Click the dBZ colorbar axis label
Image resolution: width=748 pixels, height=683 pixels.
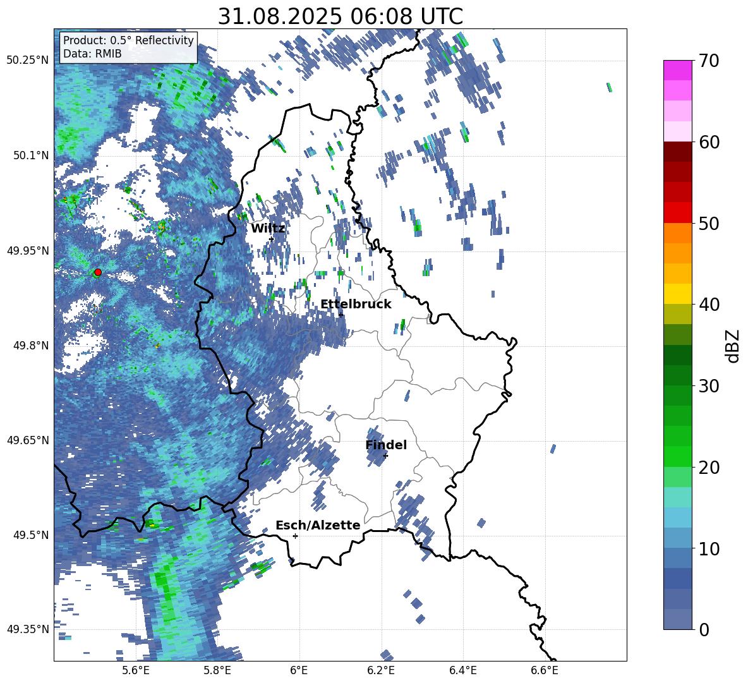pos(733,346)
